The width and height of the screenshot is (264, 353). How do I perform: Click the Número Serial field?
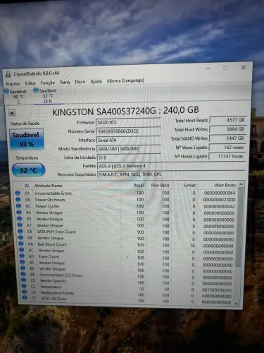click(128, 131)
